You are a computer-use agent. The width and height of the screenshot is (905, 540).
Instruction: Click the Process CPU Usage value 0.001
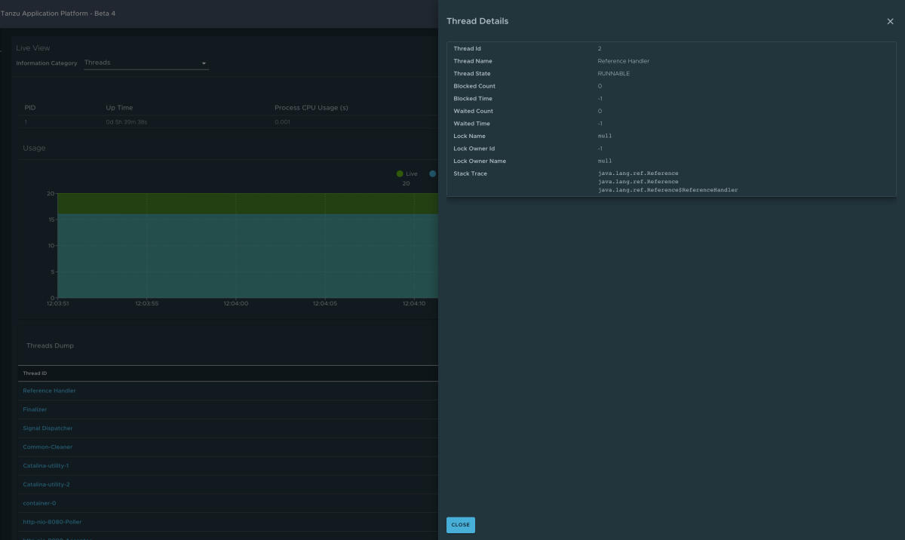282,122
